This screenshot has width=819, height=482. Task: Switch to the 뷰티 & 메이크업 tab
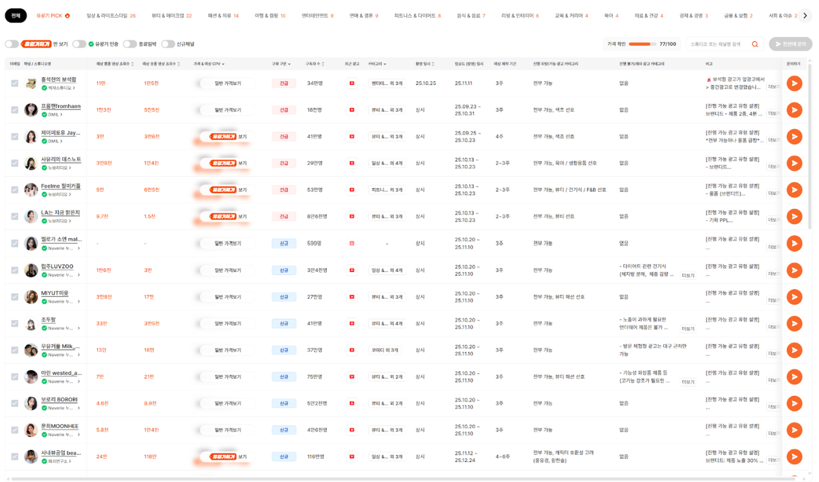pyautogui.click(x=171, y=16)
